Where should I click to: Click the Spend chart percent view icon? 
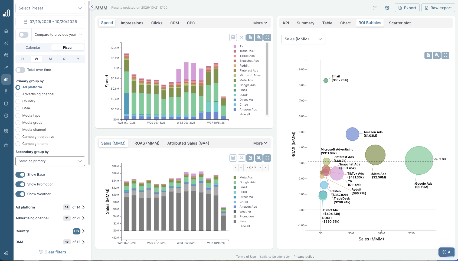click(241, 37)
